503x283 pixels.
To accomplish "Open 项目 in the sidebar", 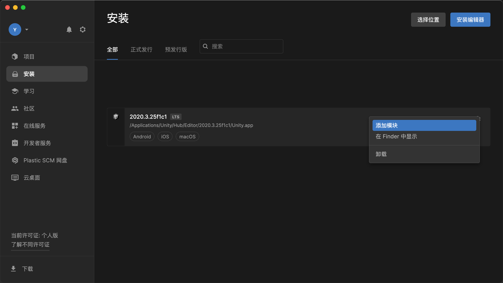I will coord(47,57).
